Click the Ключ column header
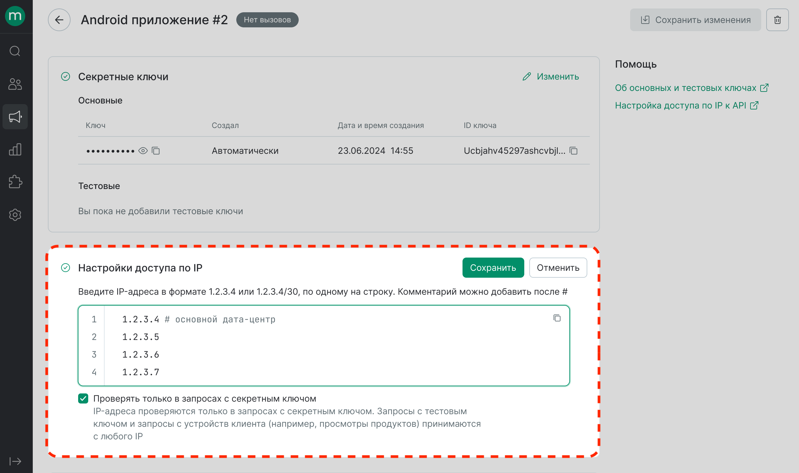 (95, 125)
